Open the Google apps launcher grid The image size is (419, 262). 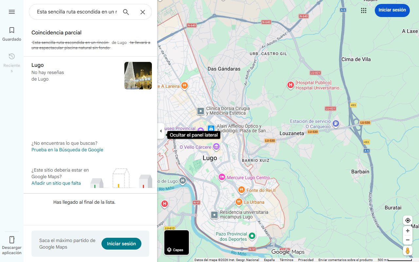click(364, 10)
